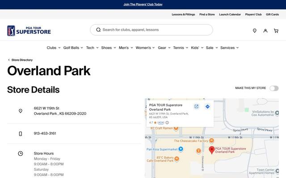This screenshot has width=286, height=178.
Task: Open the 404 reviews link on map card
Action: (x=161, y=123)
